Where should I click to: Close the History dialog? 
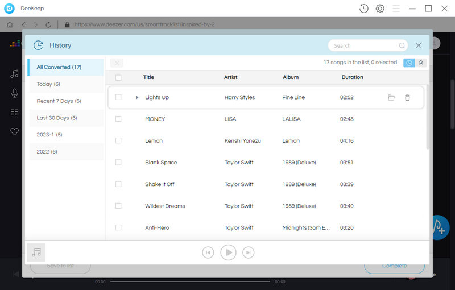point(419,45)
